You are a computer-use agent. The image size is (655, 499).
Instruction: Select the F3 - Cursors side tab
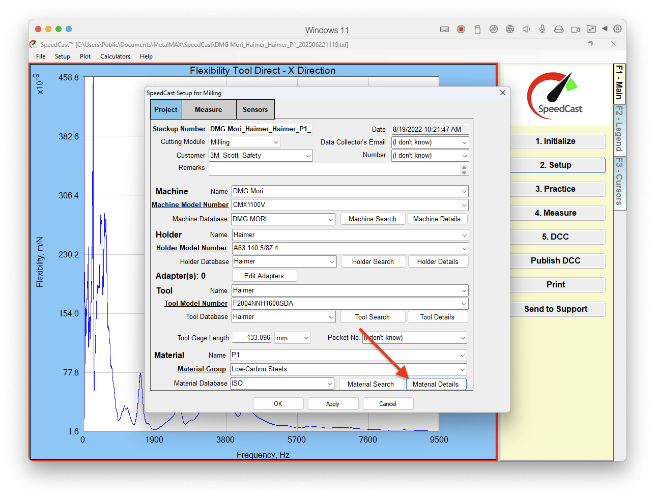619,182
